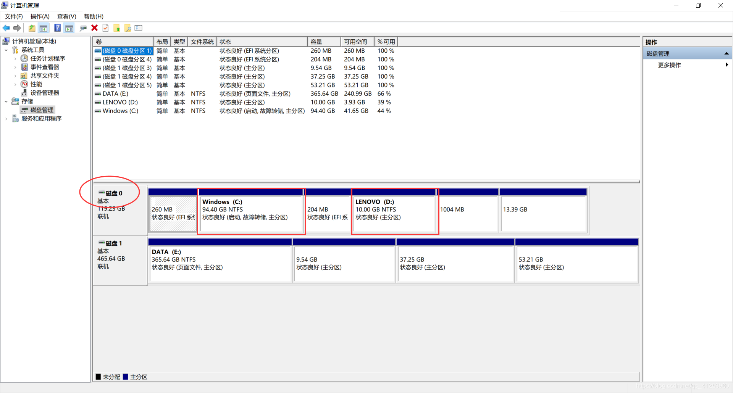Click the Computer Management root icon
Image resolution: width=733 pixels, height=393 pixels.
tap(6, 41)
